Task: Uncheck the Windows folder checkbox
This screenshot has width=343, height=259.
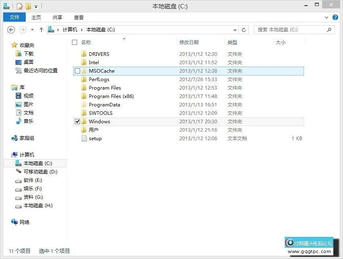Action: coord(77,121)
